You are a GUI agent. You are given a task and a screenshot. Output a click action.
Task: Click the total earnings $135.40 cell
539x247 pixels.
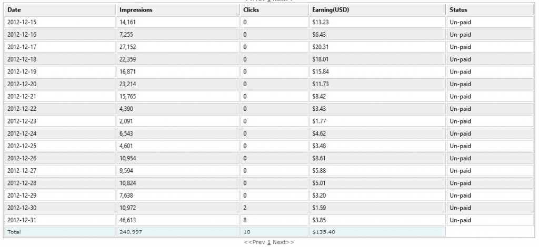377,232
